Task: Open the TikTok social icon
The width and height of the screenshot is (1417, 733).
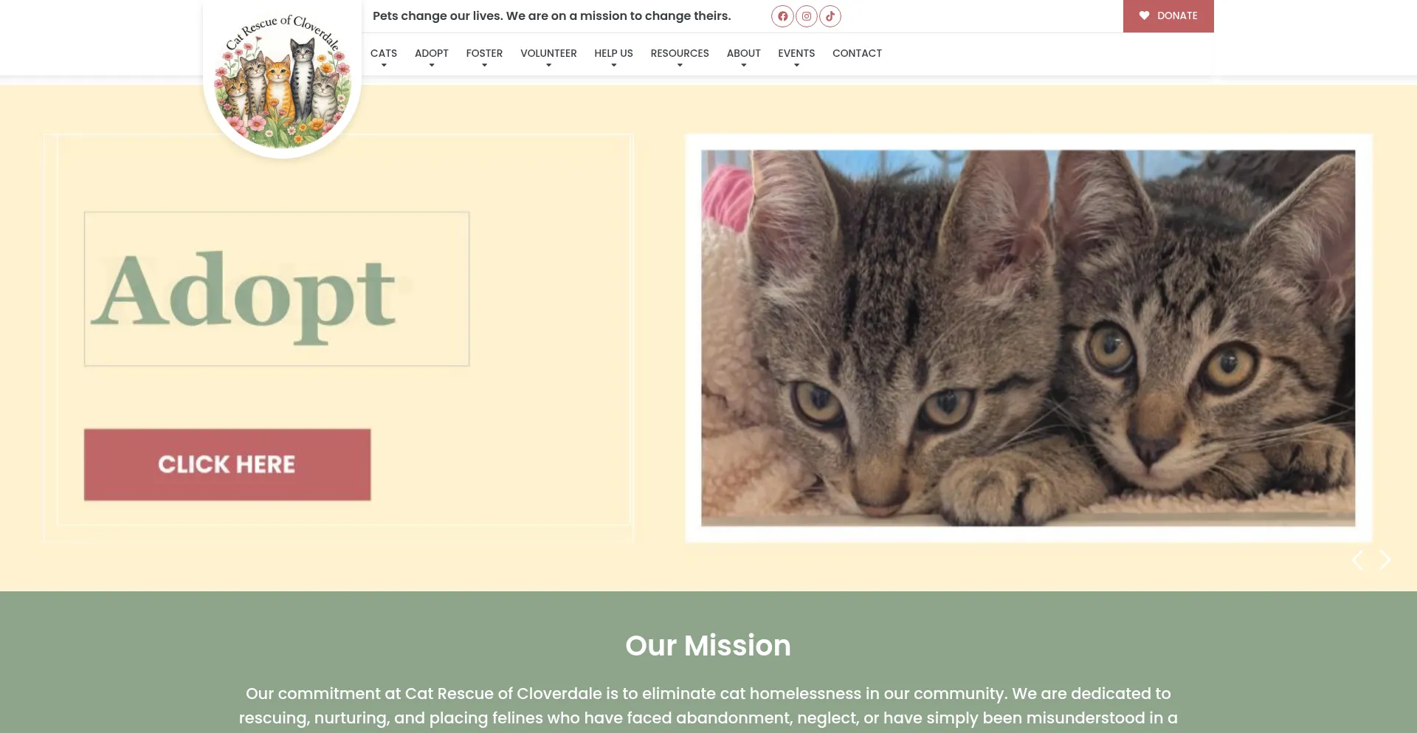Action: (830, 16)
